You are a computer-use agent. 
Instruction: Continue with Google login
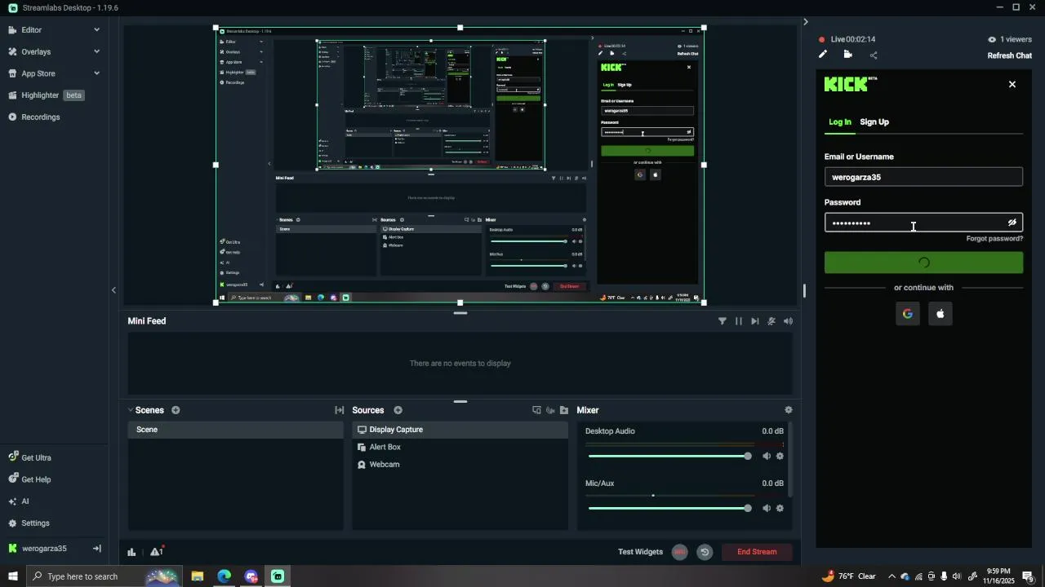907,314
